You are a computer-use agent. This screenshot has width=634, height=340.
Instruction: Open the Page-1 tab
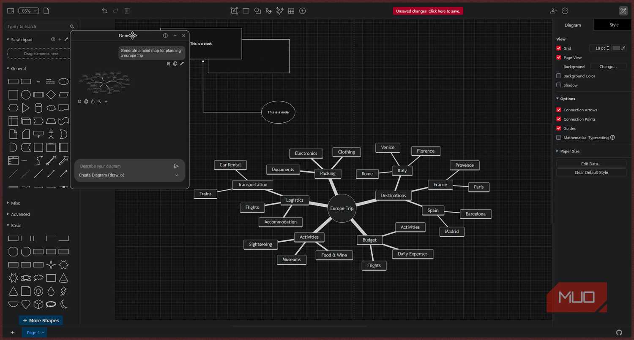34,332
